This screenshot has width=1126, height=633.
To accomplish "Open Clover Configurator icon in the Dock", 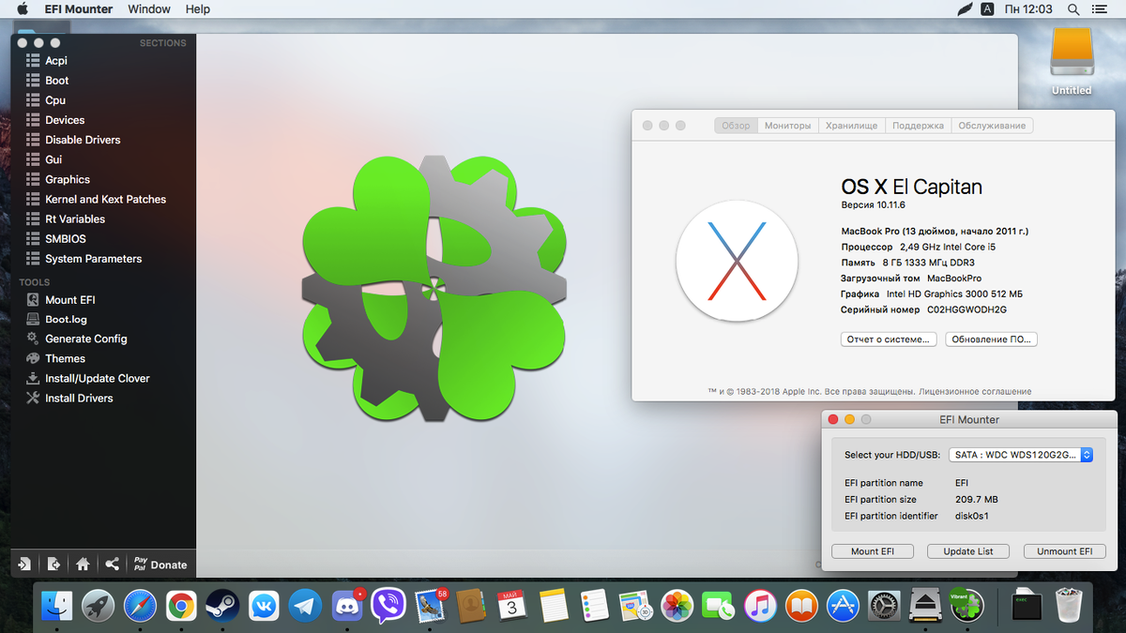I will click(x=966, y=606).
